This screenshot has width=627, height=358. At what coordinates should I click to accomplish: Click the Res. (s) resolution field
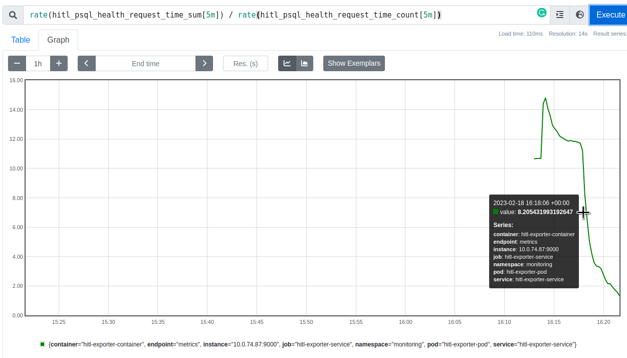[x=246, y=63]
